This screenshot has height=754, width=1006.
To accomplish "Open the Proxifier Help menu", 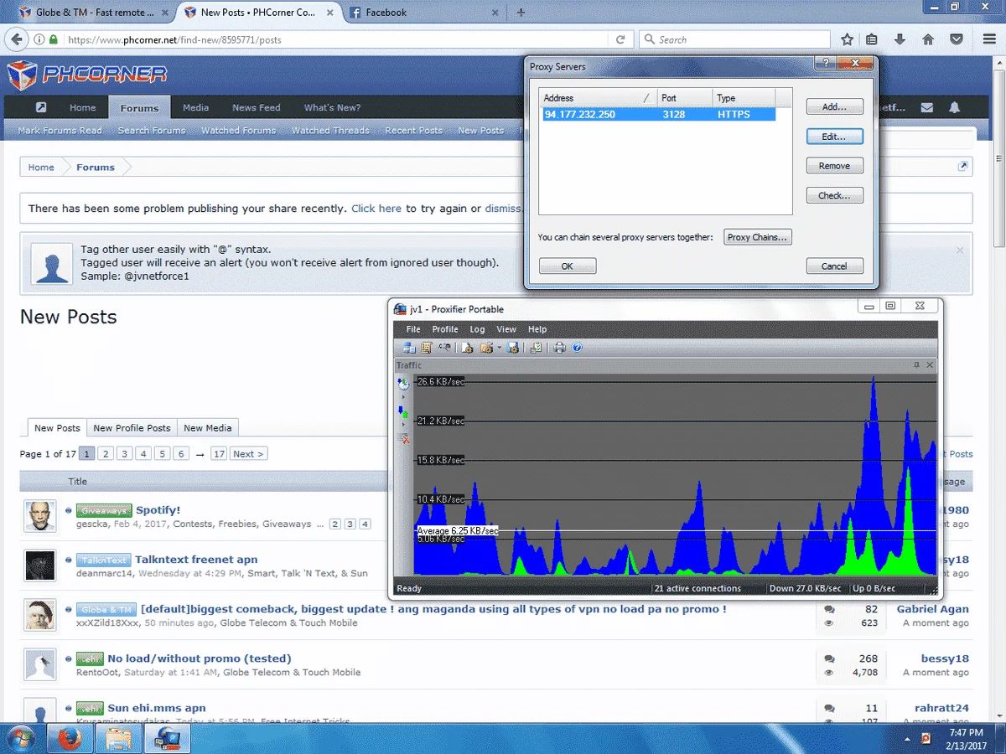I will 537,329.
